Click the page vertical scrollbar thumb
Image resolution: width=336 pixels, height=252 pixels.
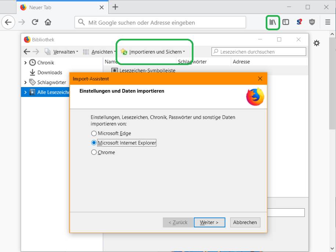[x=332, y=84]
